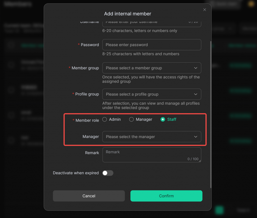Click the Profile group chevron arrow
Viewport: 257px width, 218px height.
click(196, 94)
